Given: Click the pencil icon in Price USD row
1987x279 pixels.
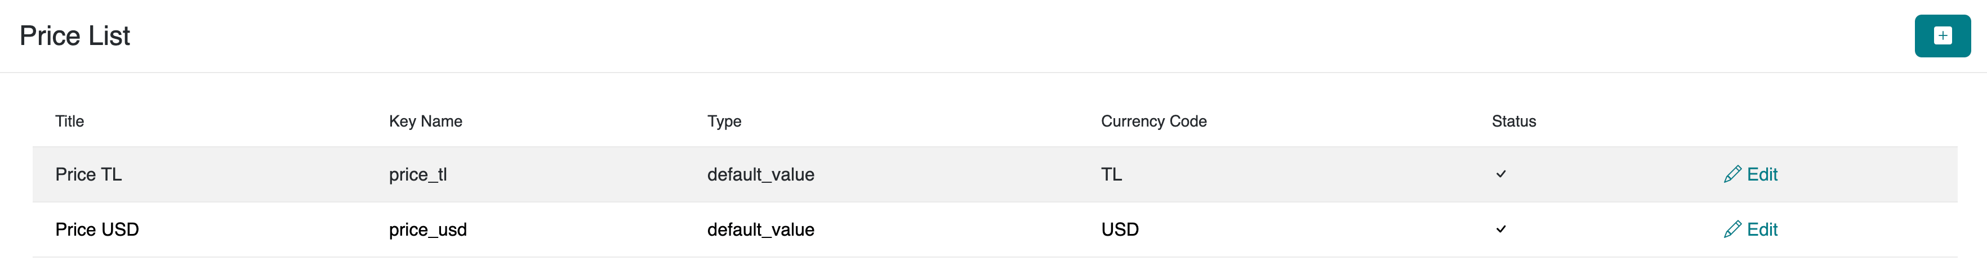Looking at the screenshot, I should pyautogui.click(x=1732, y=229).
